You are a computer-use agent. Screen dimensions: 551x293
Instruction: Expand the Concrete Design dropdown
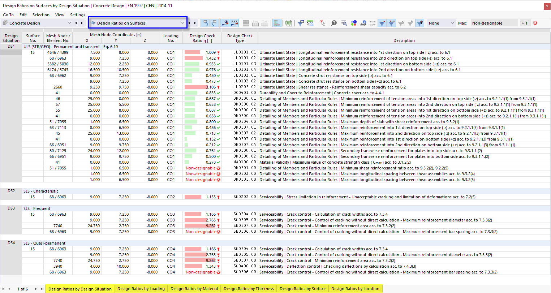tap(37, 23)
